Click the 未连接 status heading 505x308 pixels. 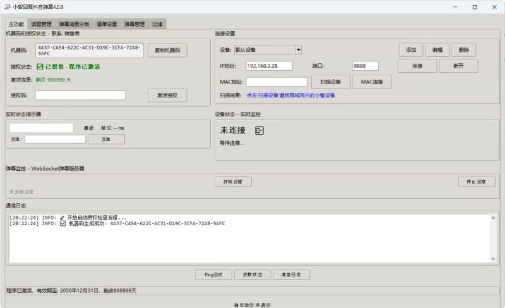click(233, 130)
